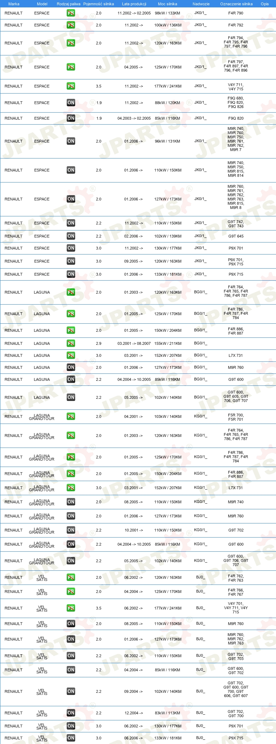Click the 98kW / 133KM power cell

point(168,13)
